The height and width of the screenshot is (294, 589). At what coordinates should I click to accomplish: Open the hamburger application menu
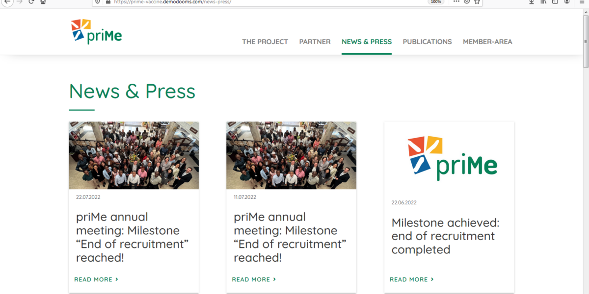(x=582, y=2)
